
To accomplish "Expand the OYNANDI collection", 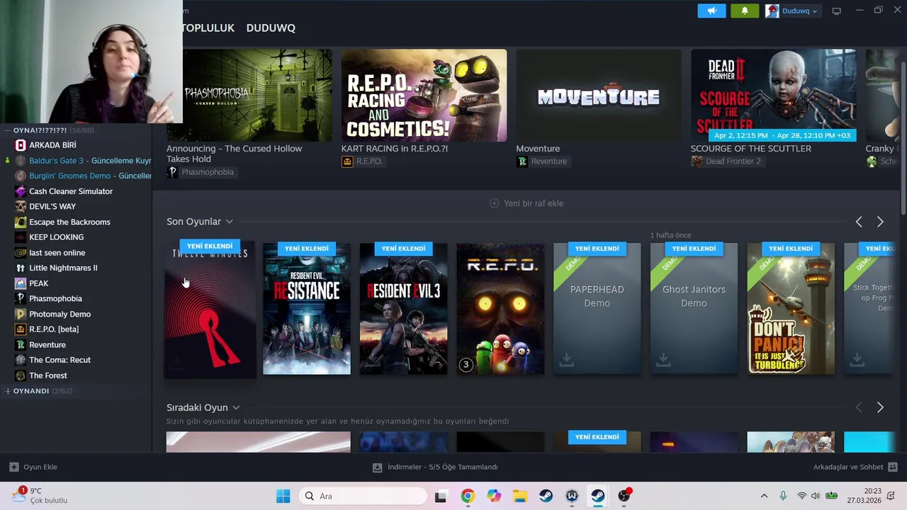I will click(7, 391).
